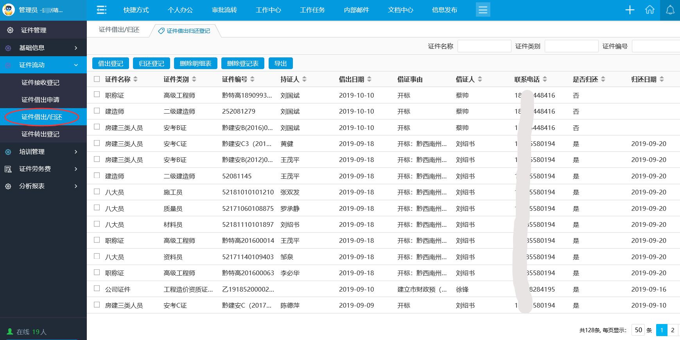Image resolution: width=680 pixels, height=340 pixels.
Task: Click the 培训管理 sidebar icon
Action: pyautogui.click(x=8, y=152)
